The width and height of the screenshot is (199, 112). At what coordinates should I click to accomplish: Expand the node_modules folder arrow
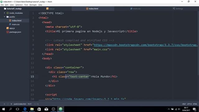(x=4, y=13)
